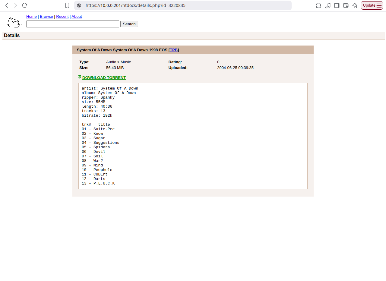Click the DOWNLOAD TORRENT link

[x=104, y=77]
